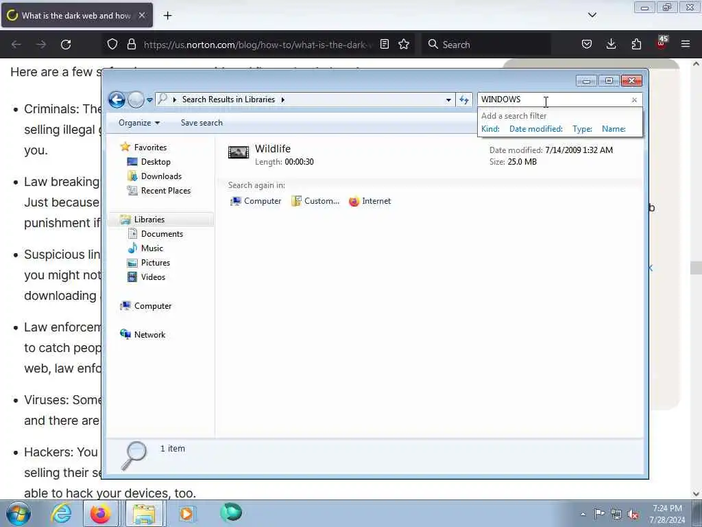Screen dimensions: 702x527
Task: Click the refresh button in Explorer
Action: tap(464, 100)
